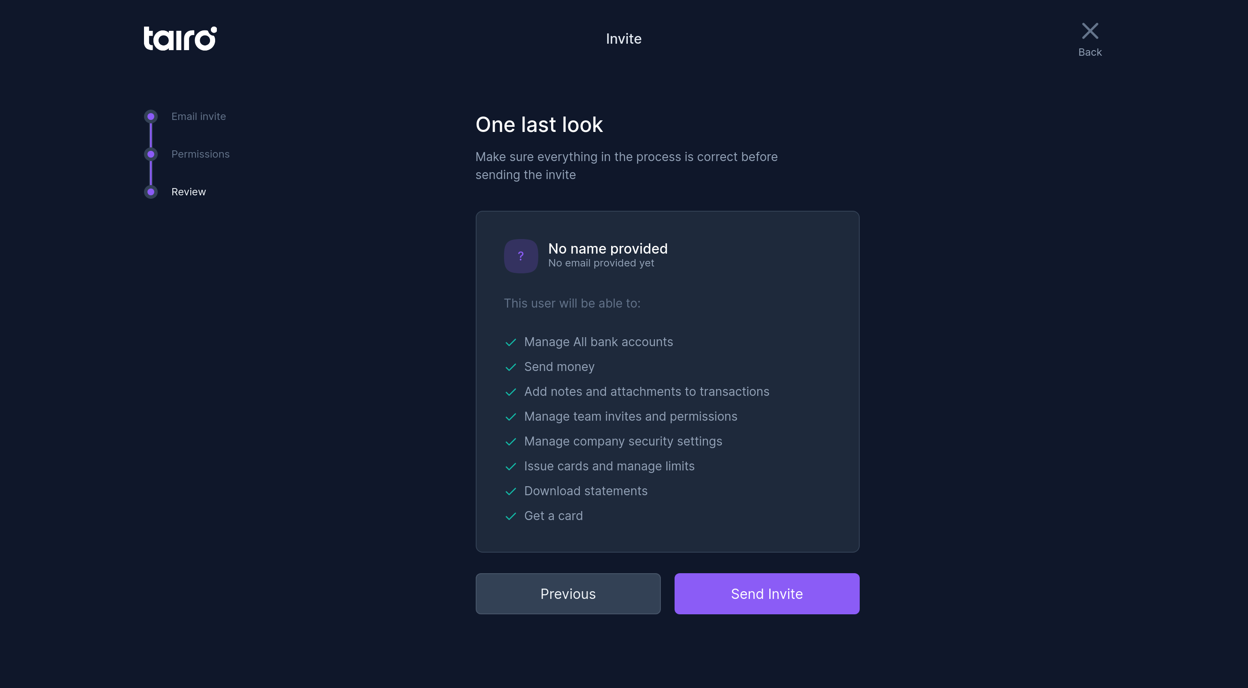Click the checkmark beside Download statements
This screenshot has height=688, width=1248.
tap(511, 491)
